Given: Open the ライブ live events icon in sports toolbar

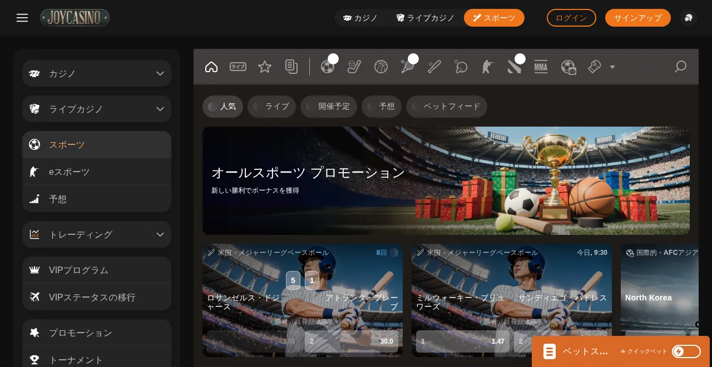Looking at the screenshot, I should (x=238, y=67).
